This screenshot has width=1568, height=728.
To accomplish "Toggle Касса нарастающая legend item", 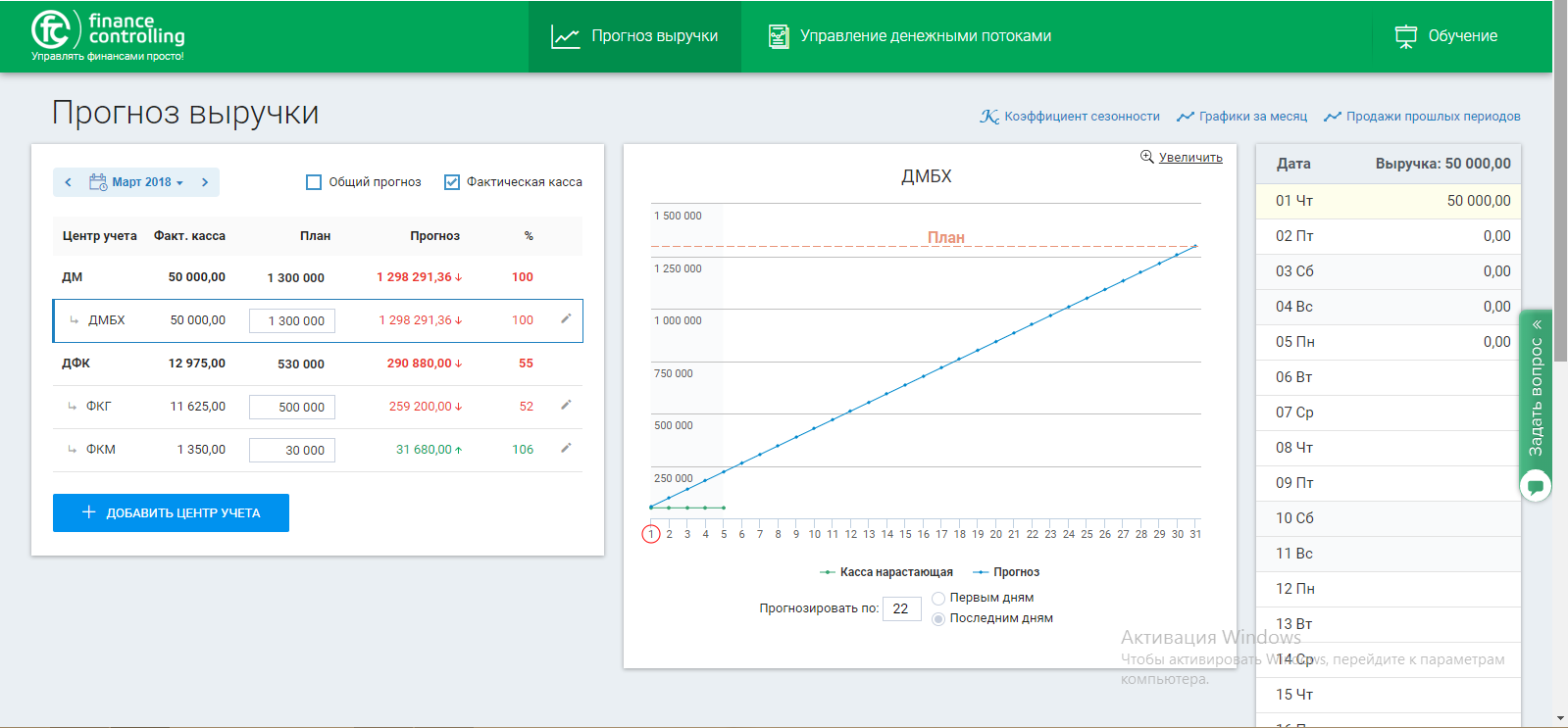I will (x=886, y=572).
